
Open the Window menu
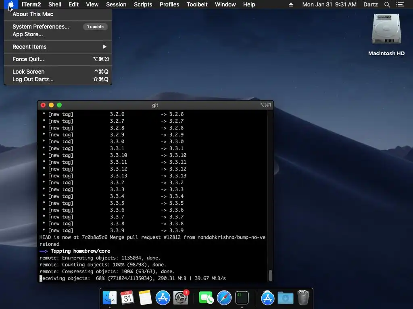pos(225,4)
